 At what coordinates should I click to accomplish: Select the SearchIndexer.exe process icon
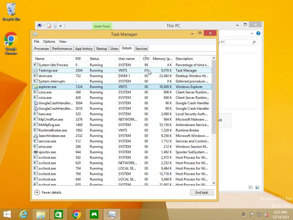click(35, 135)
